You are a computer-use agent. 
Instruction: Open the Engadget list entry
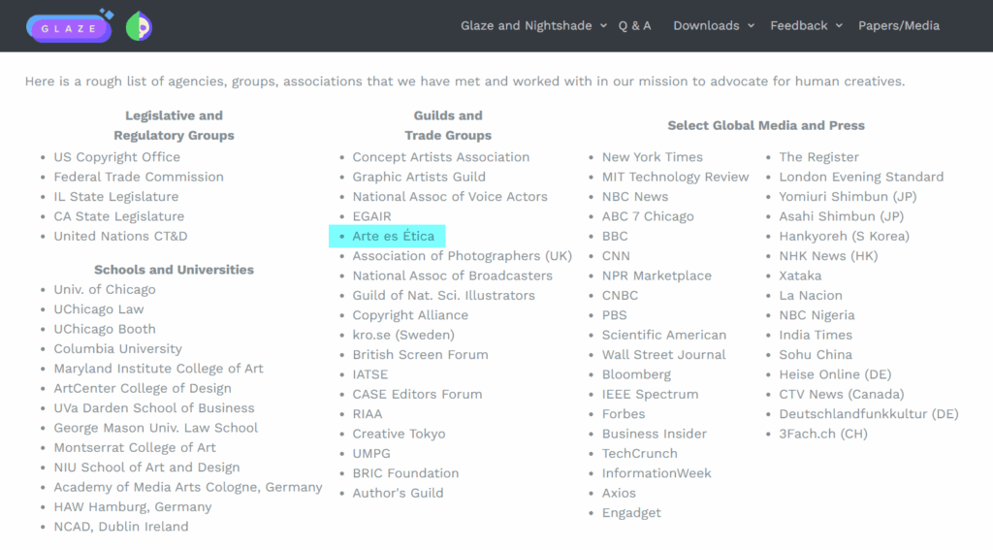click(x=631, y=513)
